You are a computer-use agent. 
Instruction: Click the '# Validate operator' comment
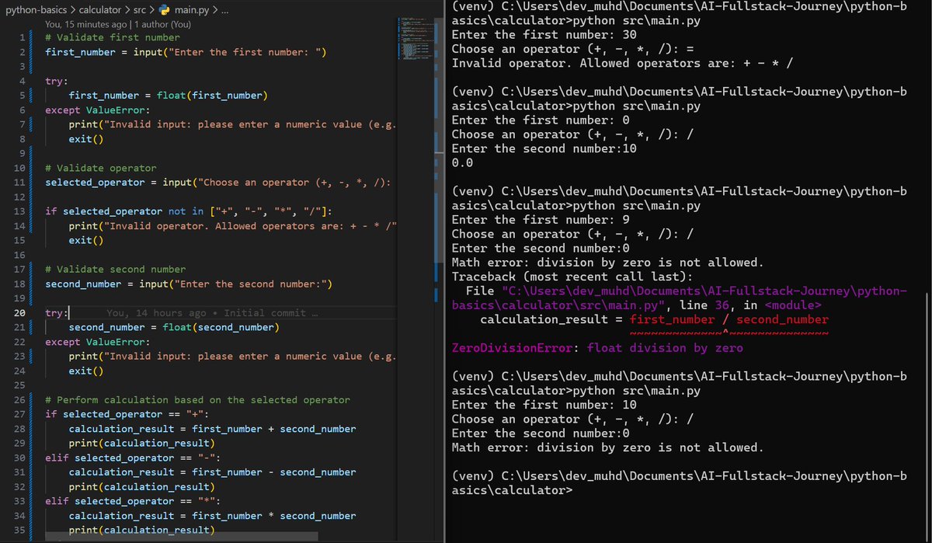point(100,168)
